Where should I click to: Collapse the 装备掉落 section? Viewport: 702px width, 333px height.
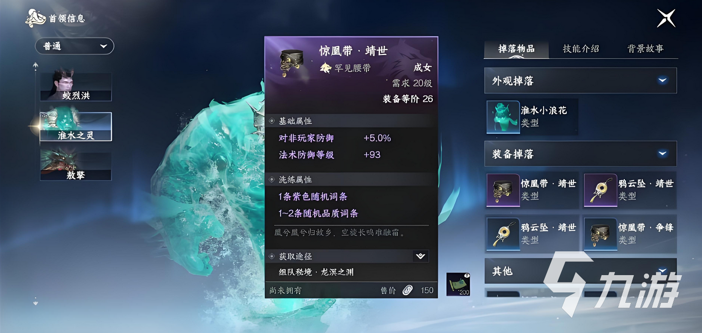pos(662,154)
